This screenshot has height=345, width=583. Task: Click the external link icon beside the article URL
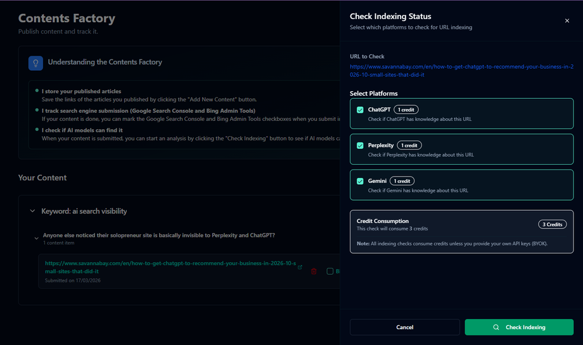tap(300, 267)
